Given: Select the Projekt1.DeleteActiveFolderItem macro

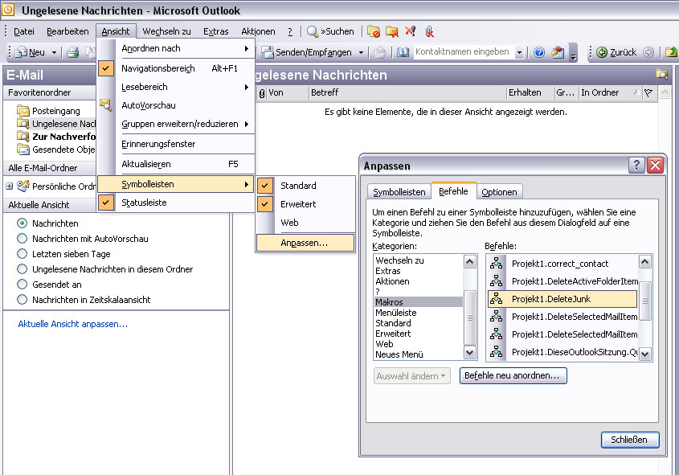Looking at the screenshot, I should [x=562, y=281].
